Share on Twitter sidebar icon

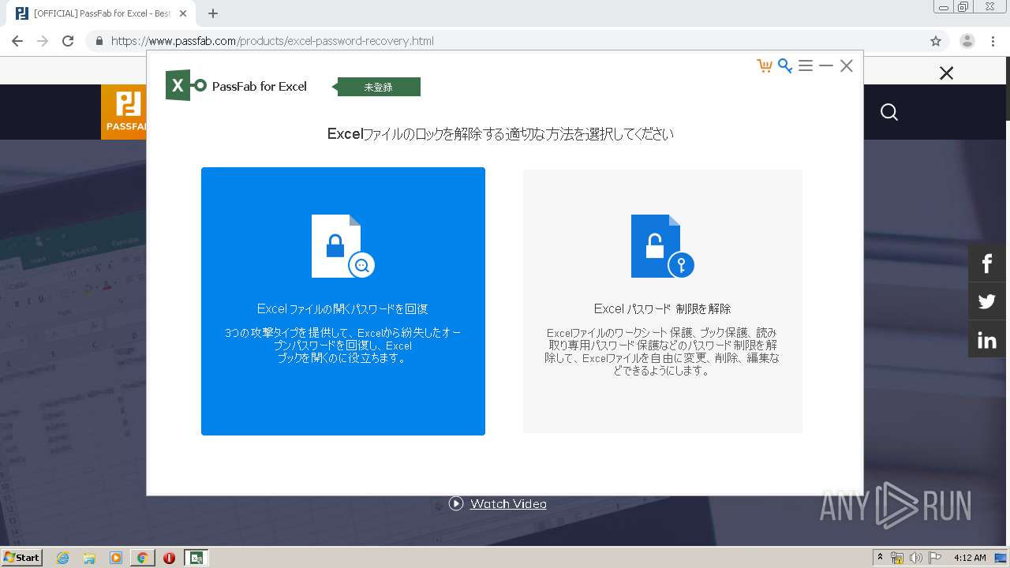coord(987,301)
